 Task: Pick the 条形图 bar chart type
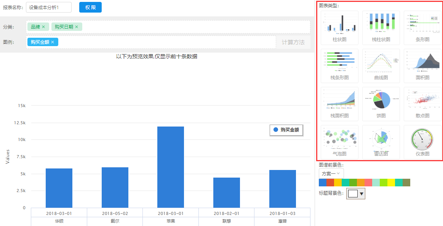pos(422,27)
